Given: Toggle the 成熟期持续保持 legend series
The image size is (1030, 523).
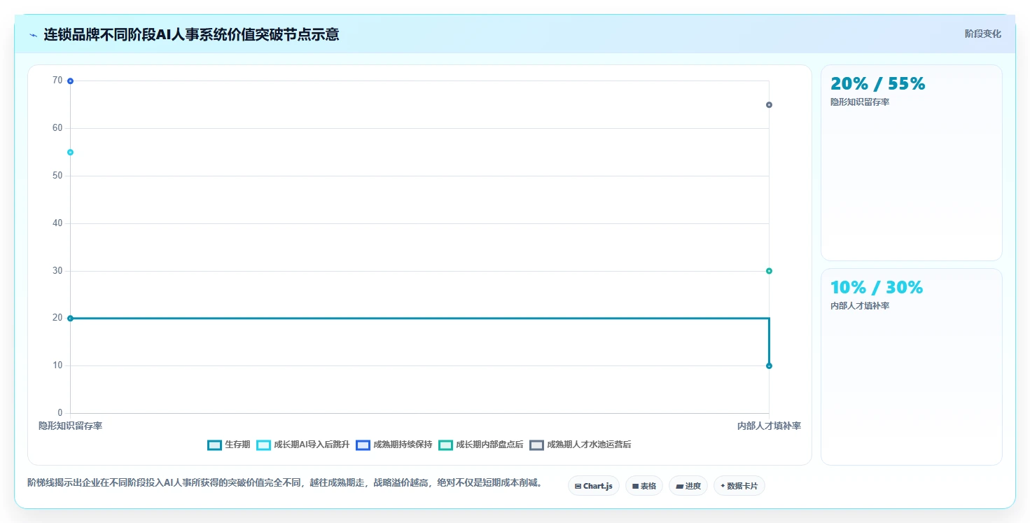Looking at the screenshot, I should click(394, 445).
